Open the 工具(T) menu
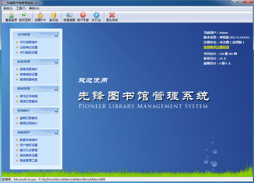Image resolution: width=254 pixels, height=183 pixels. [21, 8]
